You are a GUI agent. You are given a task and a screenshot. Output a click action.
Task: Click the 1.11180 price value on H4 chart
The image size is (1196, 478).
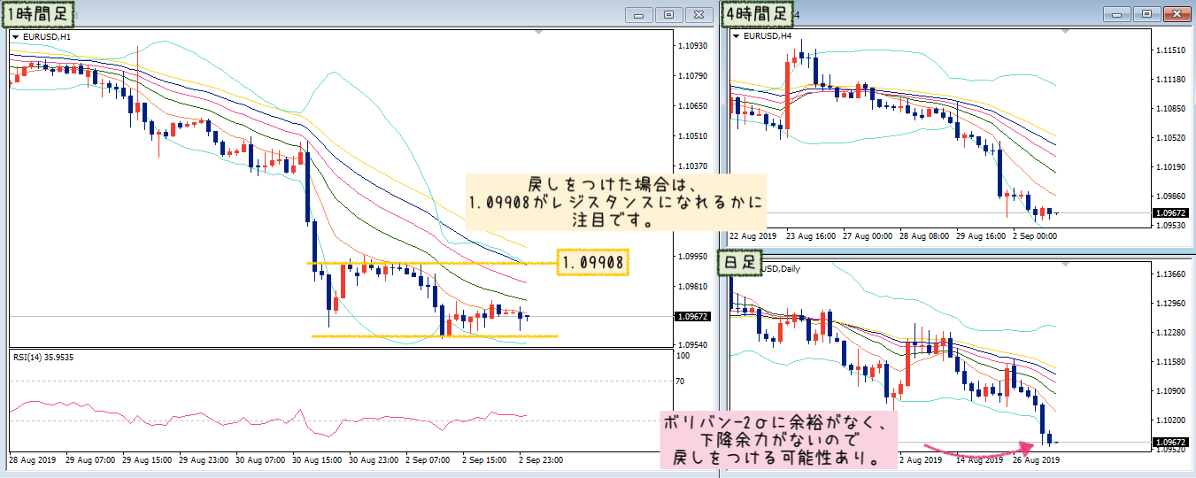pyautogui.click(x=1171, y=80)
